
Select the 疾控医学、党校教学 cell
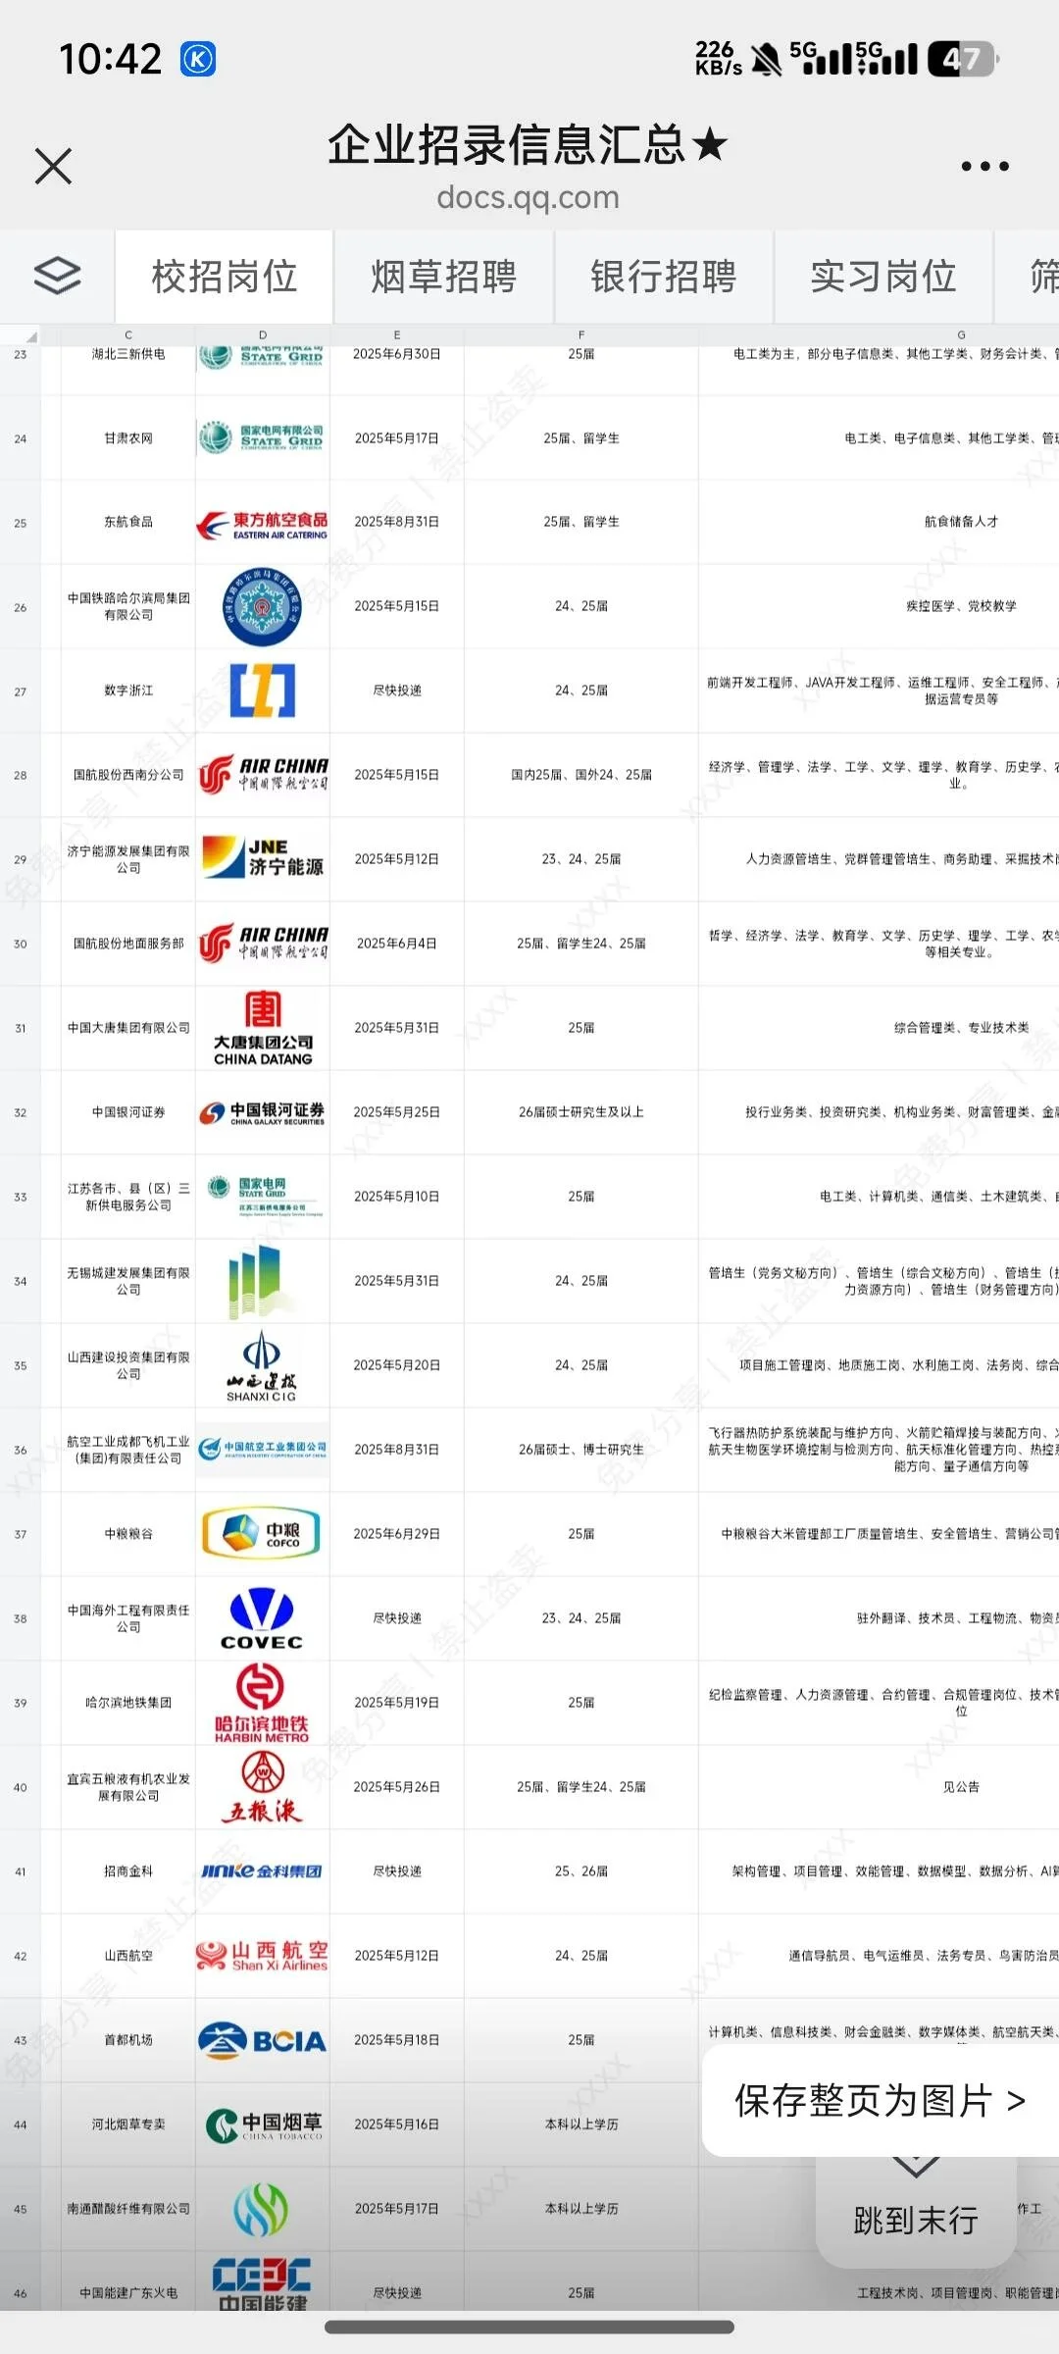tap(879, 607)
